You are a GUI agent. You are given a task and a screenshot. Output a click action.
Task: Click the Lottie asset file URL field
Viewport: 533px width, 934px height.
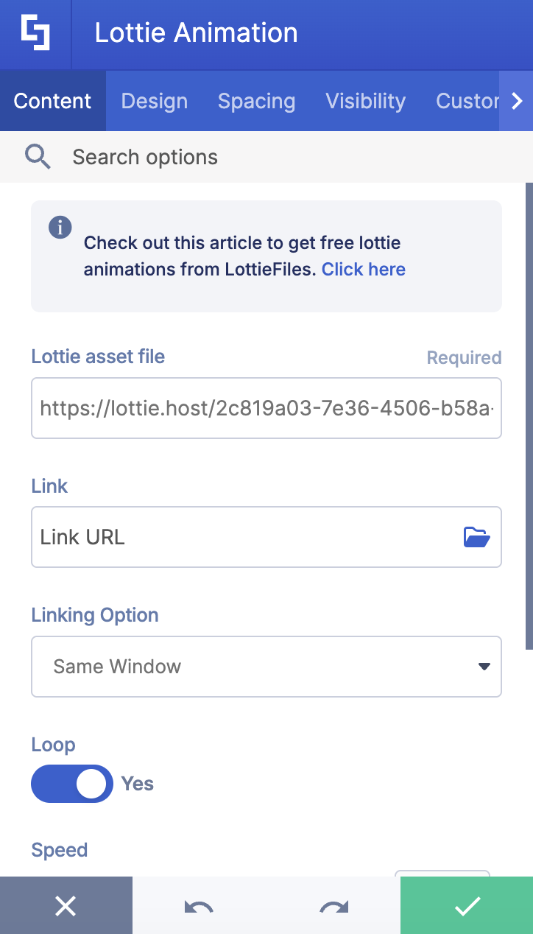tap(266, 408)
